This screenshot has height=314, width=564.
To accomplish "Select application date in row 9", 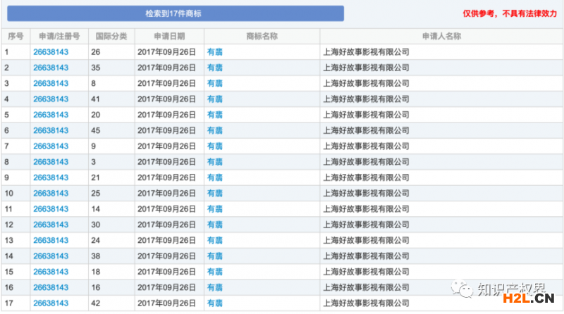I will (166, 177).
